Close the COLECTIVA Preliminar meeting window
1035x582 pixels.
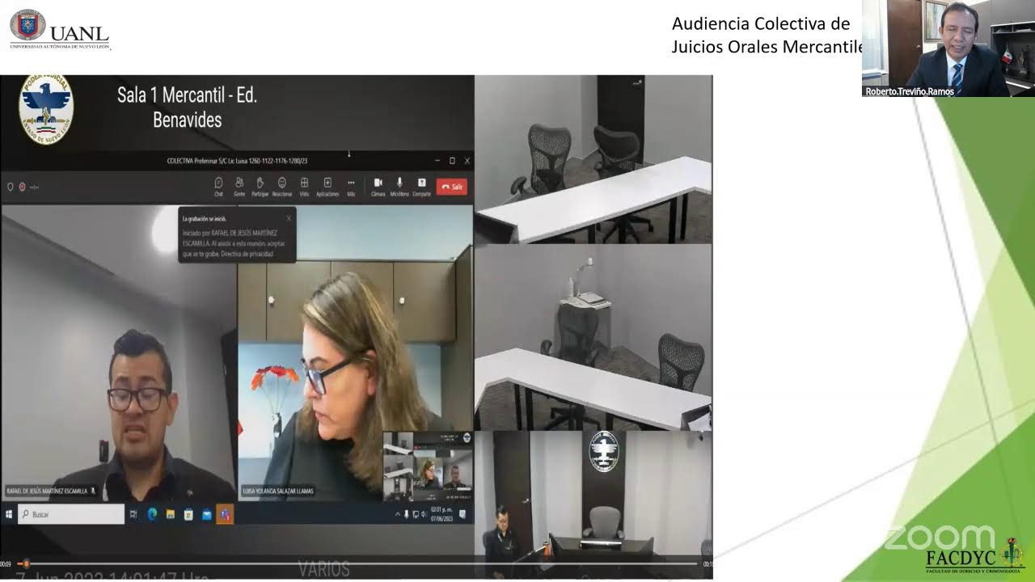pos(467,161)
